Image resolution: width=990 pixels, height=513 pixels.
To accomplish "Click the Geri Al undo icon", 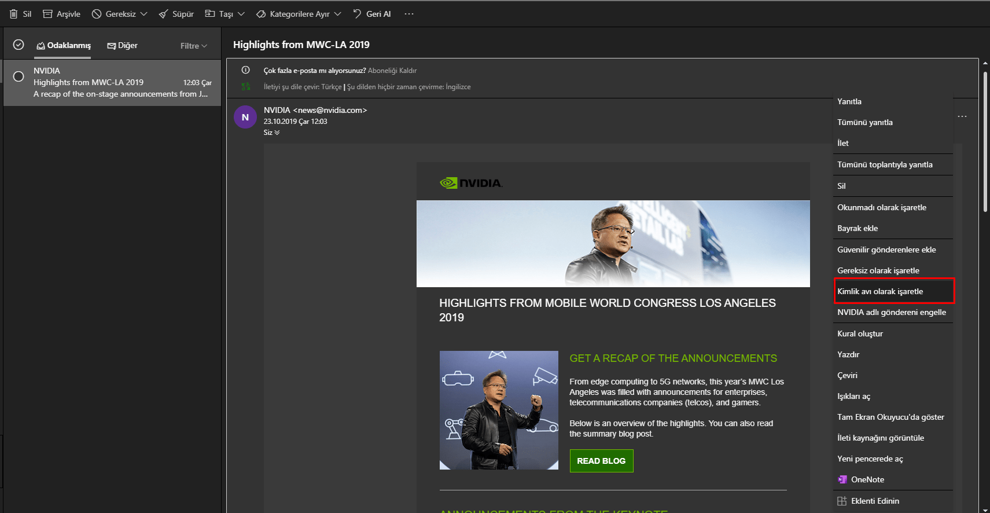I will click(357, 13).
